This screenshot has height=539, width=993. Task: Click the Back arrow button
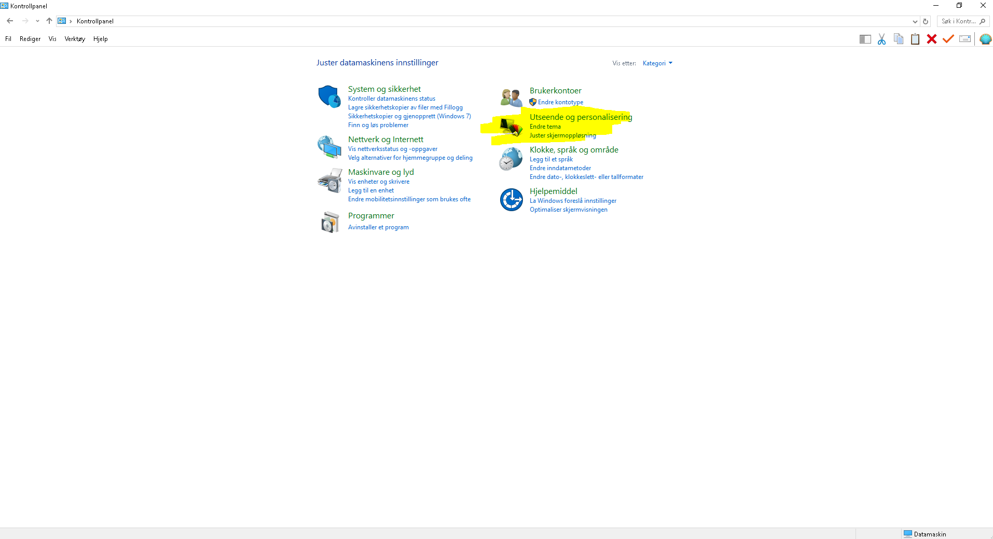click(x=10, y=21)
